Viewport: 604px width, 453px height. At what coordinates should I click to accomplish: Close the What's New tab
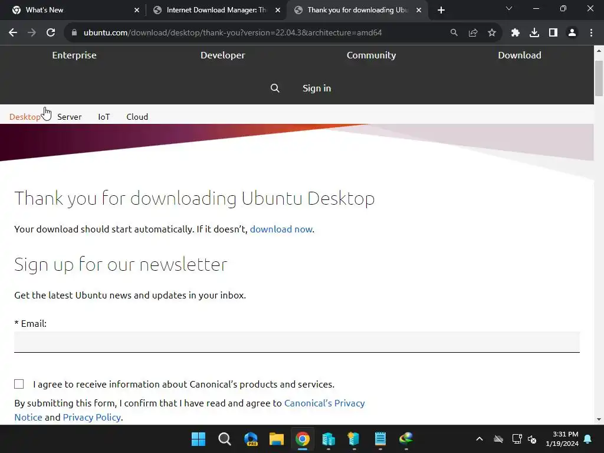137,10
